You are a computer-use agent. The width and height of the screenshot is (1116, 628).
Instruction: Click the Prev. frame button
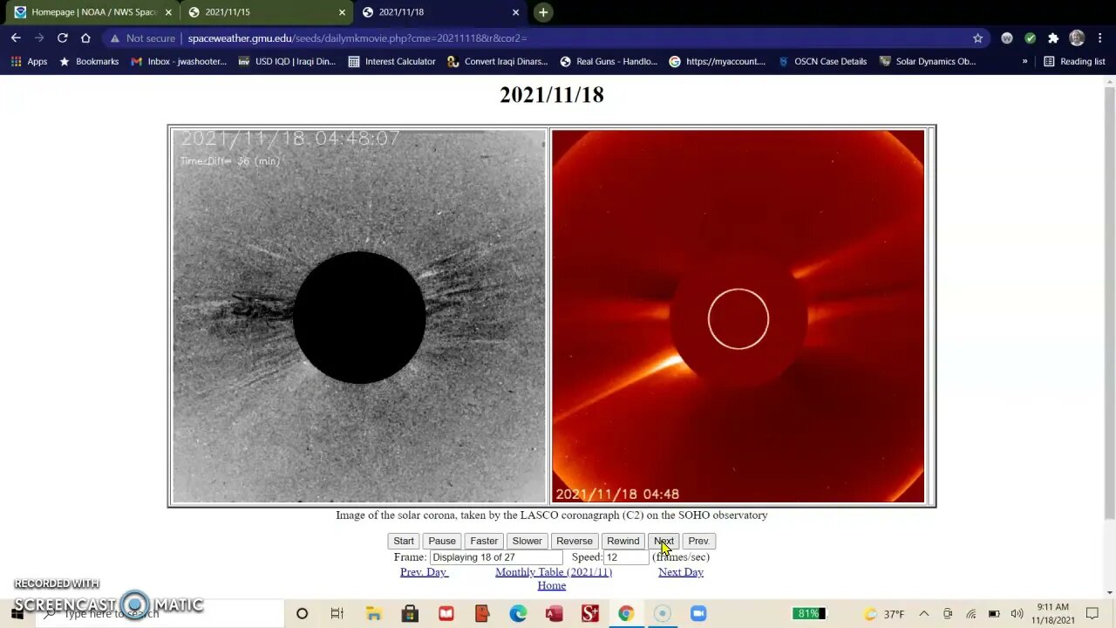pyautogui.click(x=698, y=541)
